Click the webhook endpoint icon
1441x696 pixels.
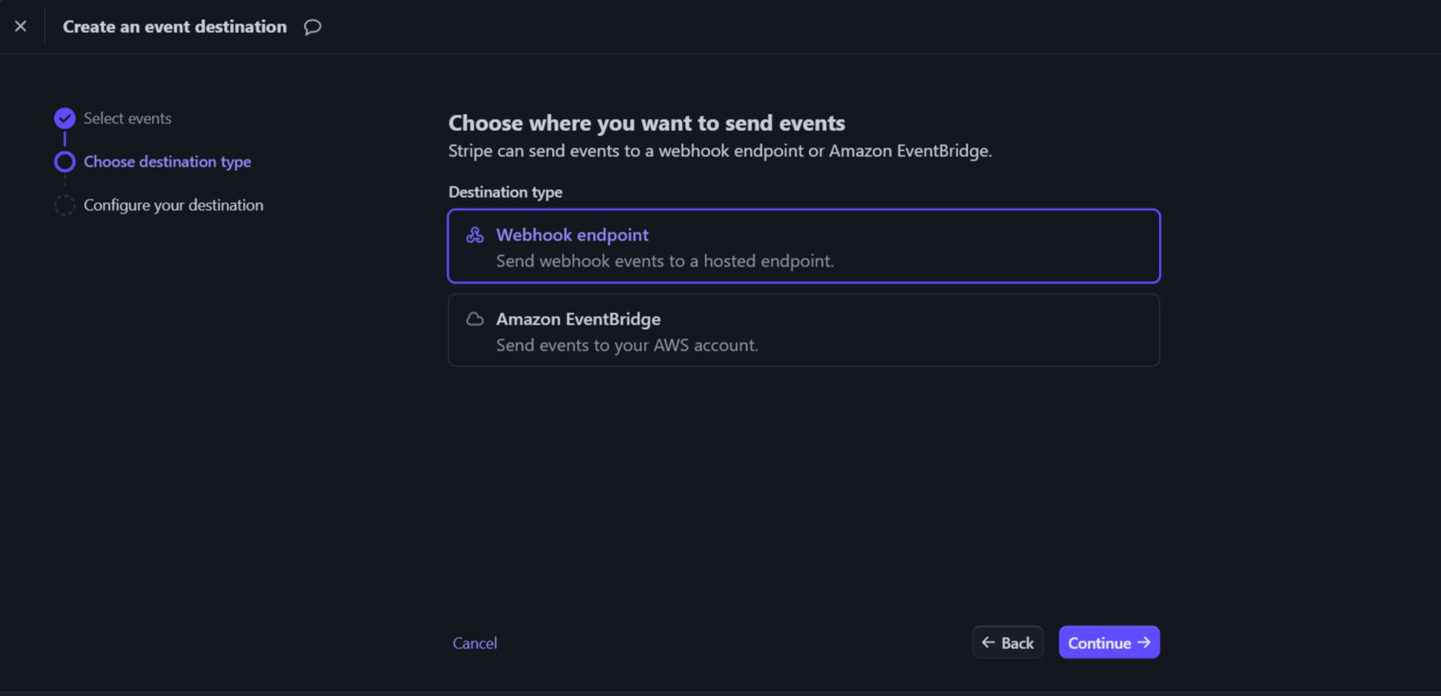point(475,234)
